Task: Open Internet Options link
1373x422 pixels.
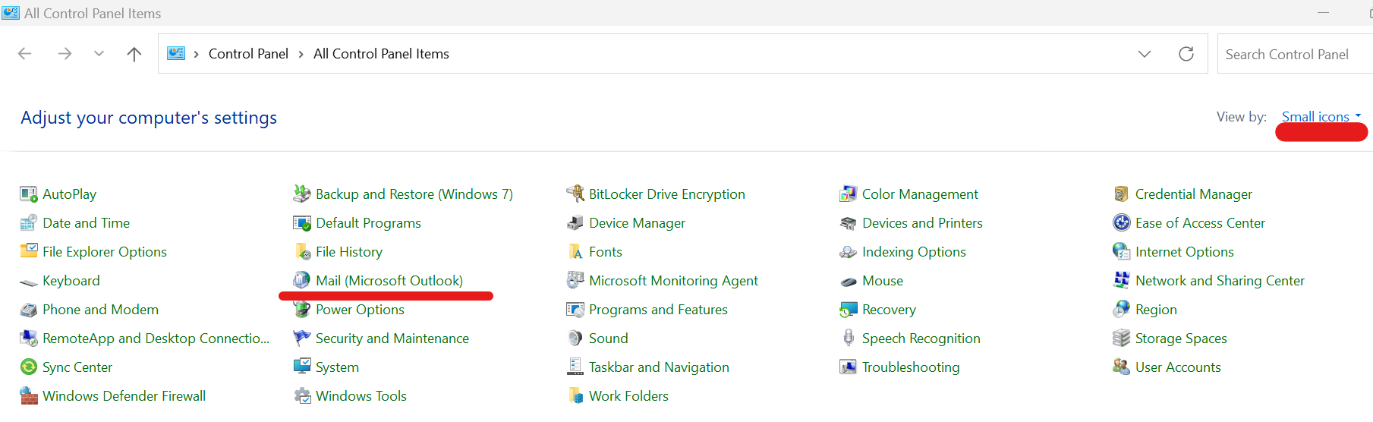Action: (1184, 252)
